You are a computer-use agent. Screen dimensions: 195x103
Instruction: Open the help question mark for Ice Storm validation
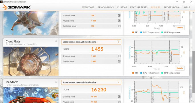(x=118, y=82)
